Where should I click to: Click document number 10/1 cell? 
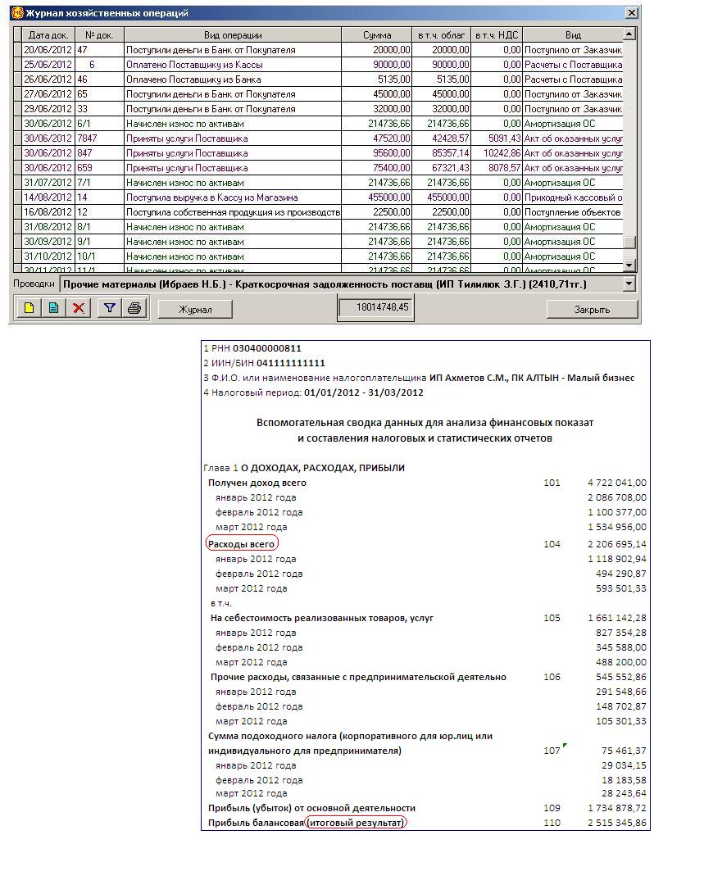pyautogui.click(x=100, y=256)
